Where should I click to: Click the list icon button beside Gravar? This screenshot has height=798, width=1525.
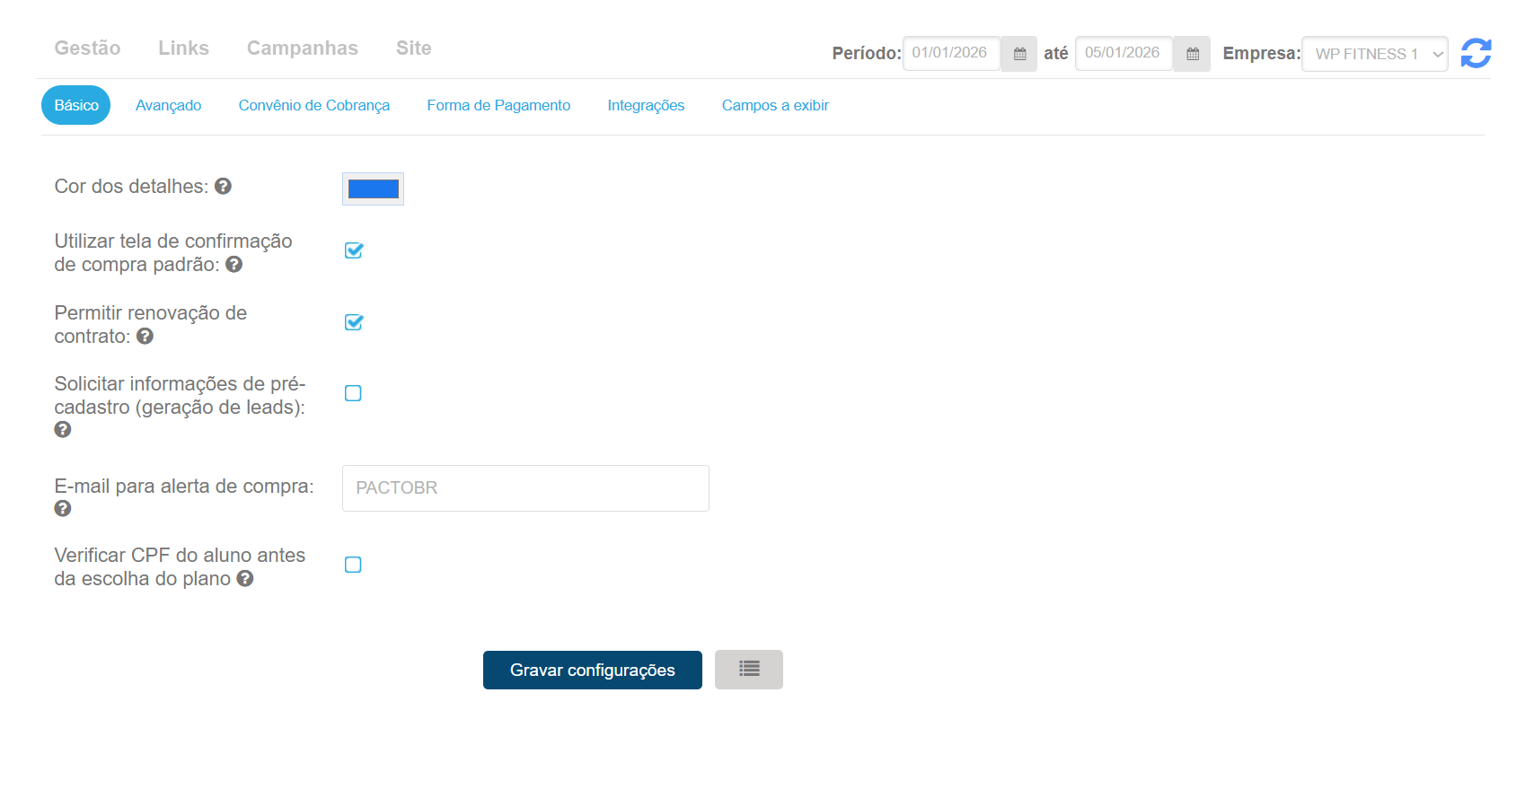[749, 670]
